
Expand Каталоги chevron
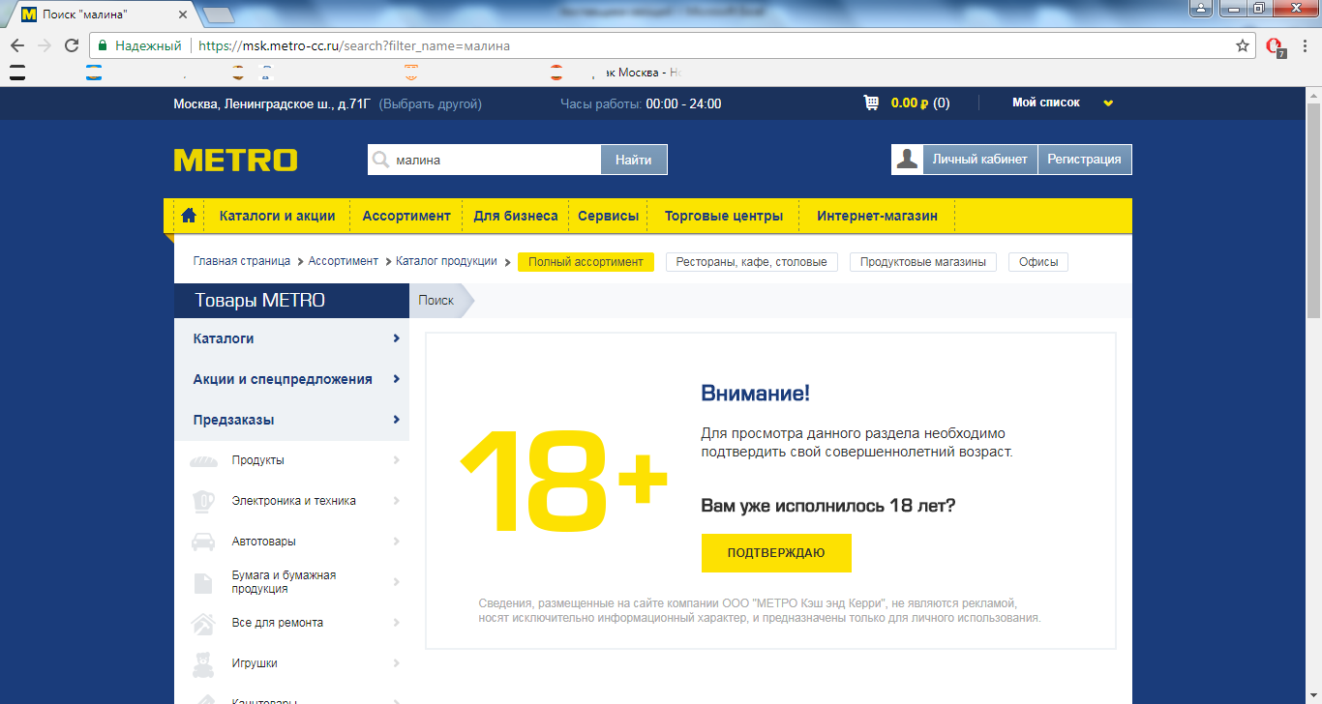(x=397, y=338)
